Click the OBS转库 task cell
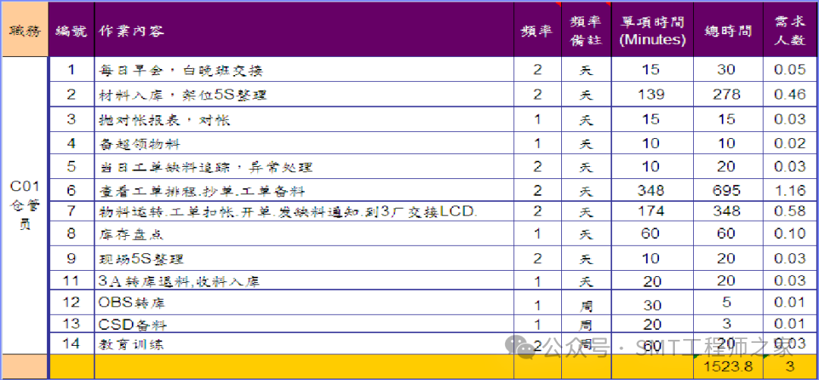The width and height of the screenshot is (819, 380). pos(303,303)
